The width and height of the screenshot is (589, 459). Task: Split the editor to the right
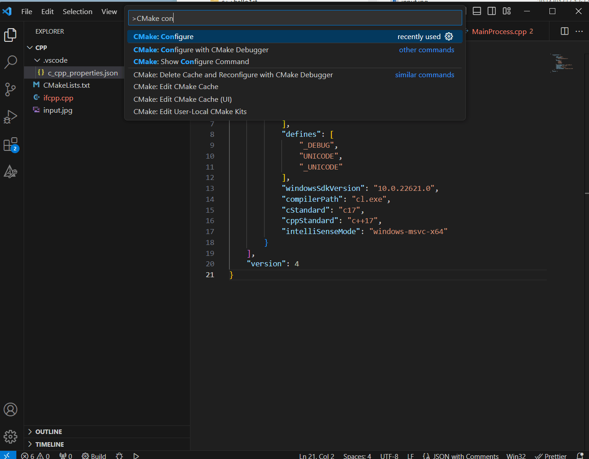(564, 31)
